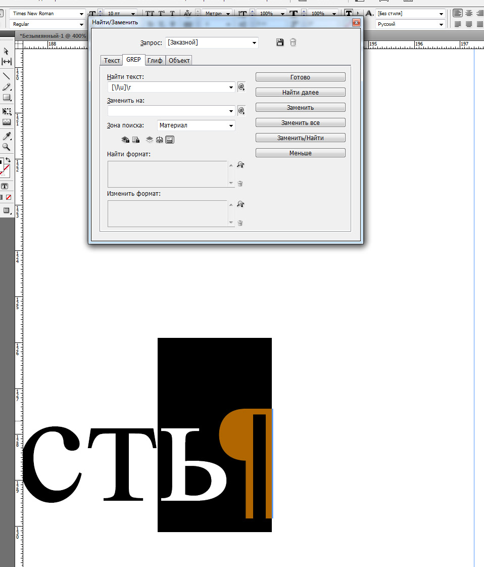Screen dimensions: 484x567
Task: Select the Gap tool
Action: 7,62
